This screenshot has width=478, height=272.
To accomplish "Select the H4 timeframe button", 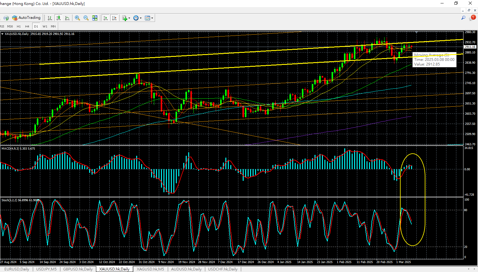I will pos(27,27).
